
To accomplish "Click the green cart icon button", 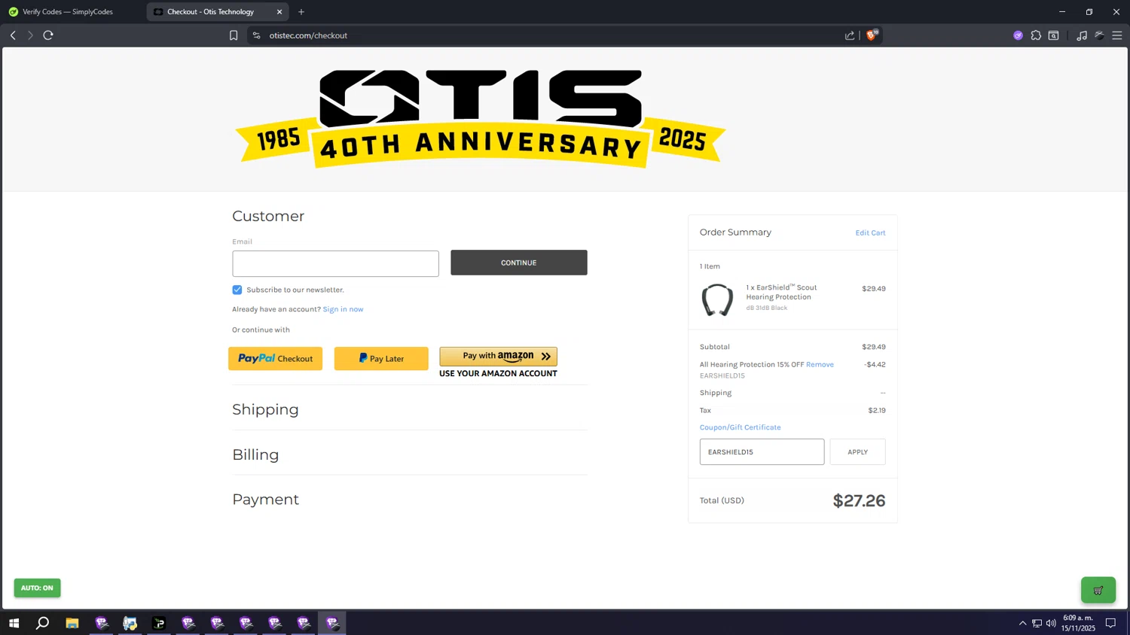I will click(1098, 590).
